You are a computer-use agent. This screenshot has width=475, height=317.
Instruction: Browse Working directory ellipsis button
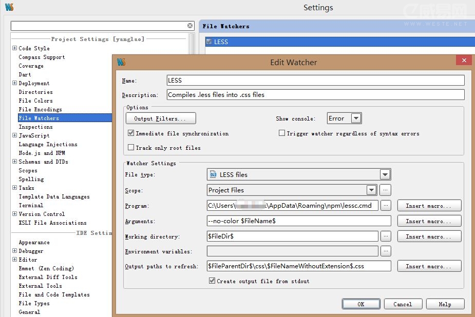point(386,236)
